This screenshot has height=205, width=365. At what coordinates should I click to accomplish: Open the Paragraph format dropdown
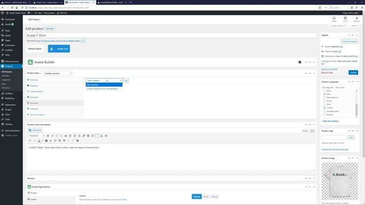[36, 136]
